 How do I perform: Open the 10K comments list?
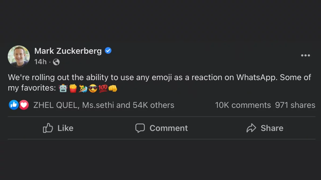point(243,105)
